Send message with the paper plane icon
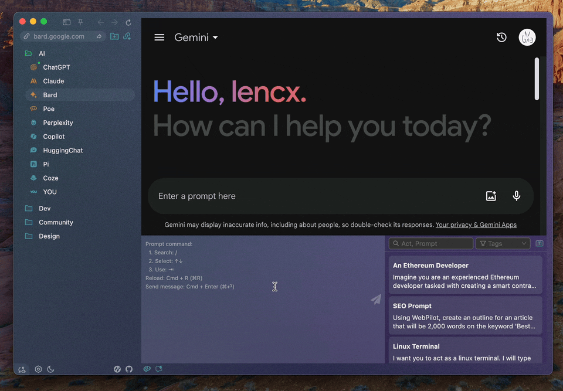 376,299
